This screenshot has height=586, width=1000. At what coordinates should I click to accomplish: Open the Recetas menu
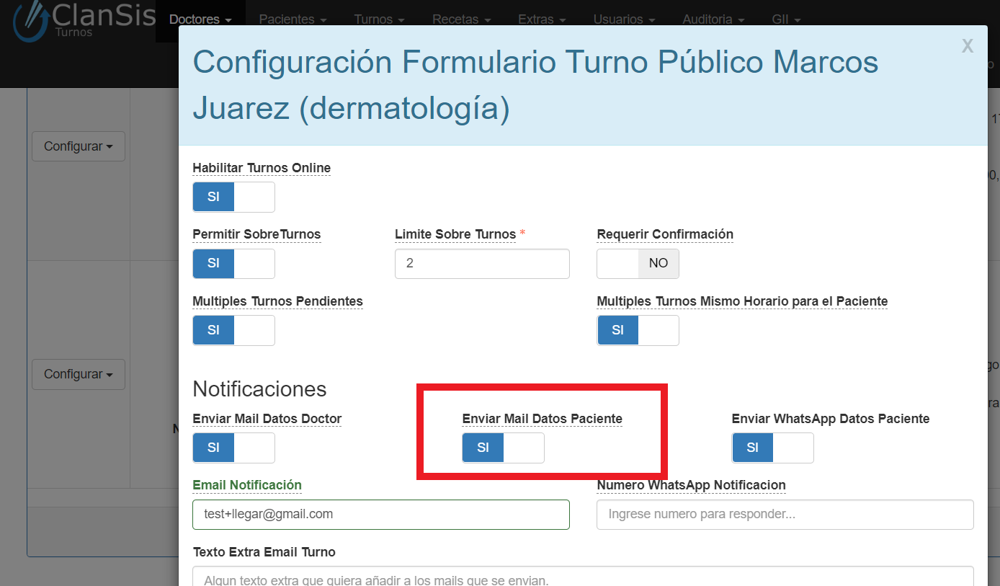click(461, 19)
